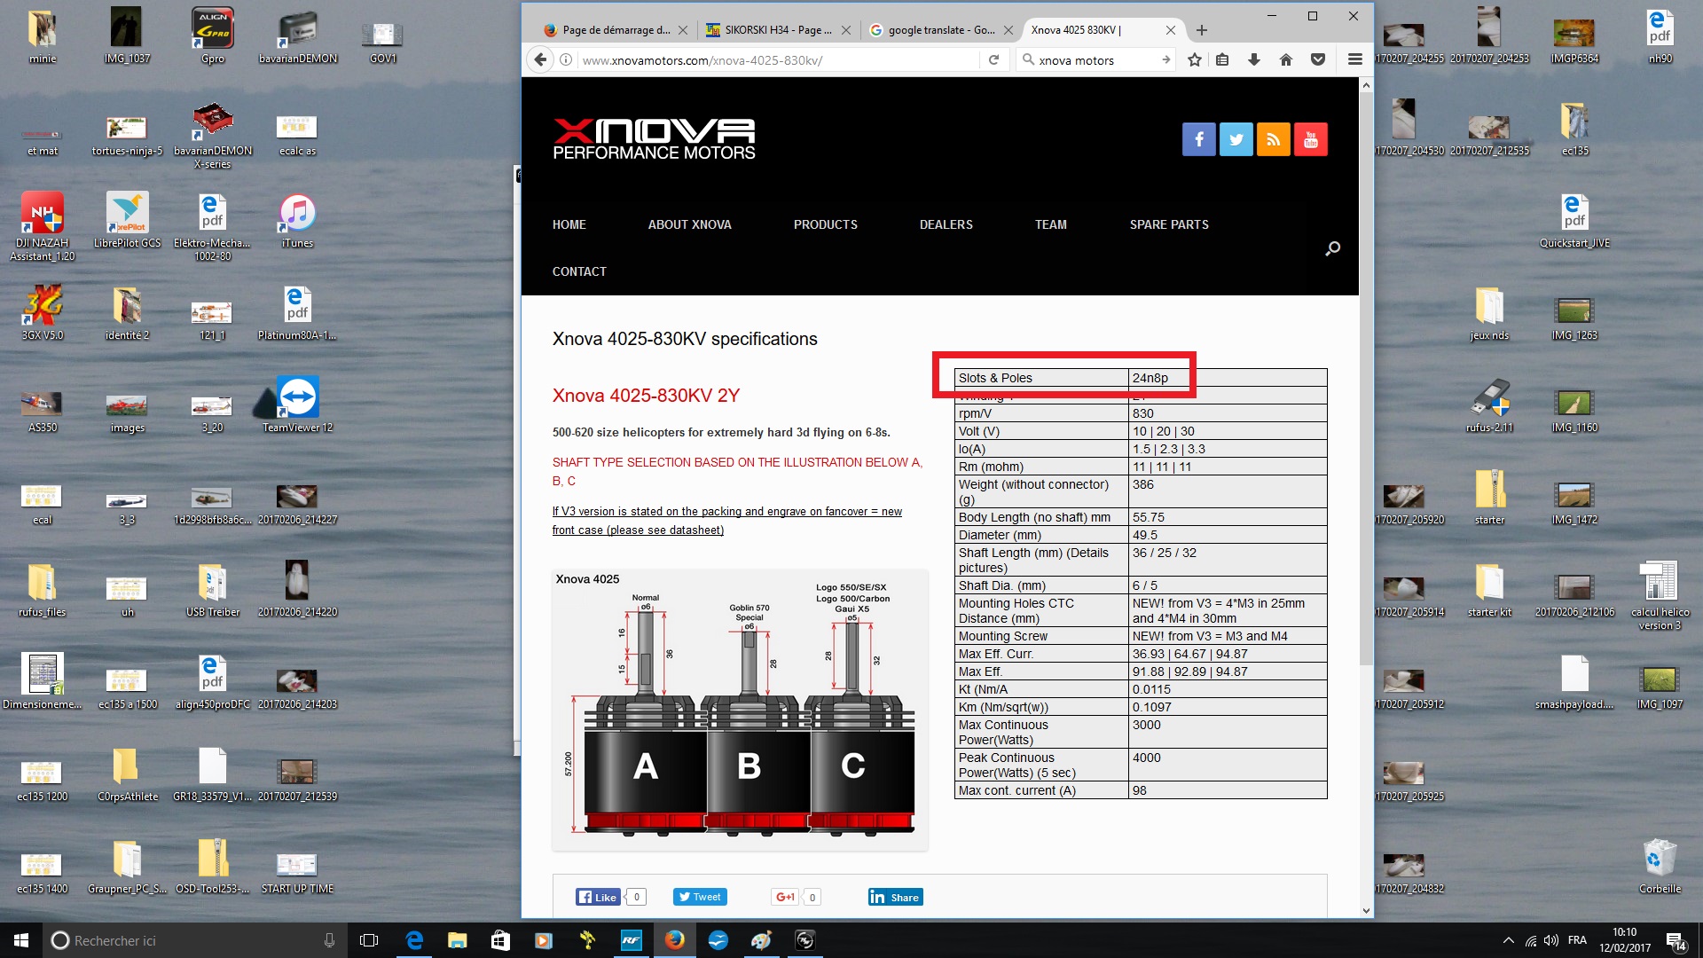
Task: Open the taskbar clock showing 10:10
Action: (1624, 940)
